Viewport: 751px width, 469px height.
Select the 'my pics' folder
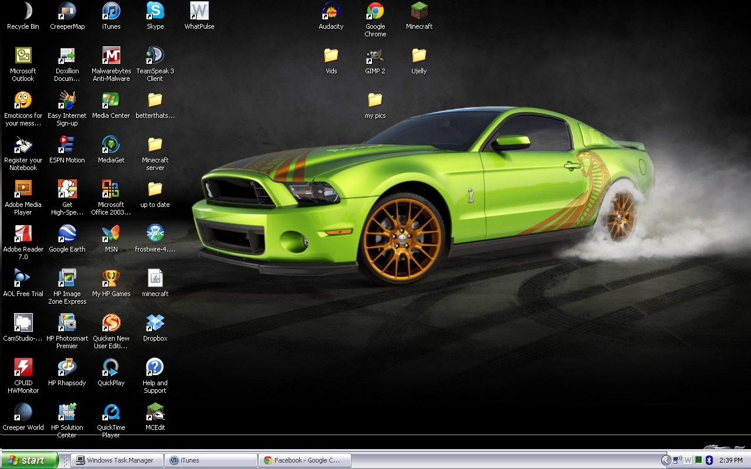click(375, 100)
